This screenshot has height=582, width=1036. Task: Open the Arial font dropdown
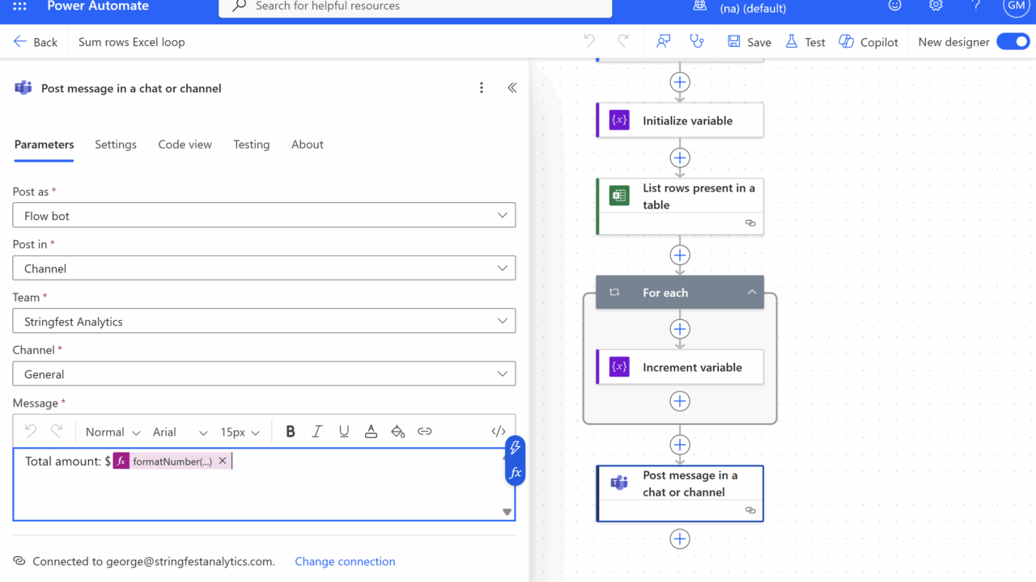180,432
